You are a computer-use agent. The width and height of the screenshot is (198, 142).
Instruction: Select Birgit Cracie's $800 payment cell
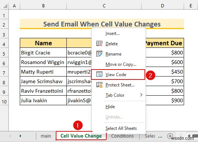[165, 53]
